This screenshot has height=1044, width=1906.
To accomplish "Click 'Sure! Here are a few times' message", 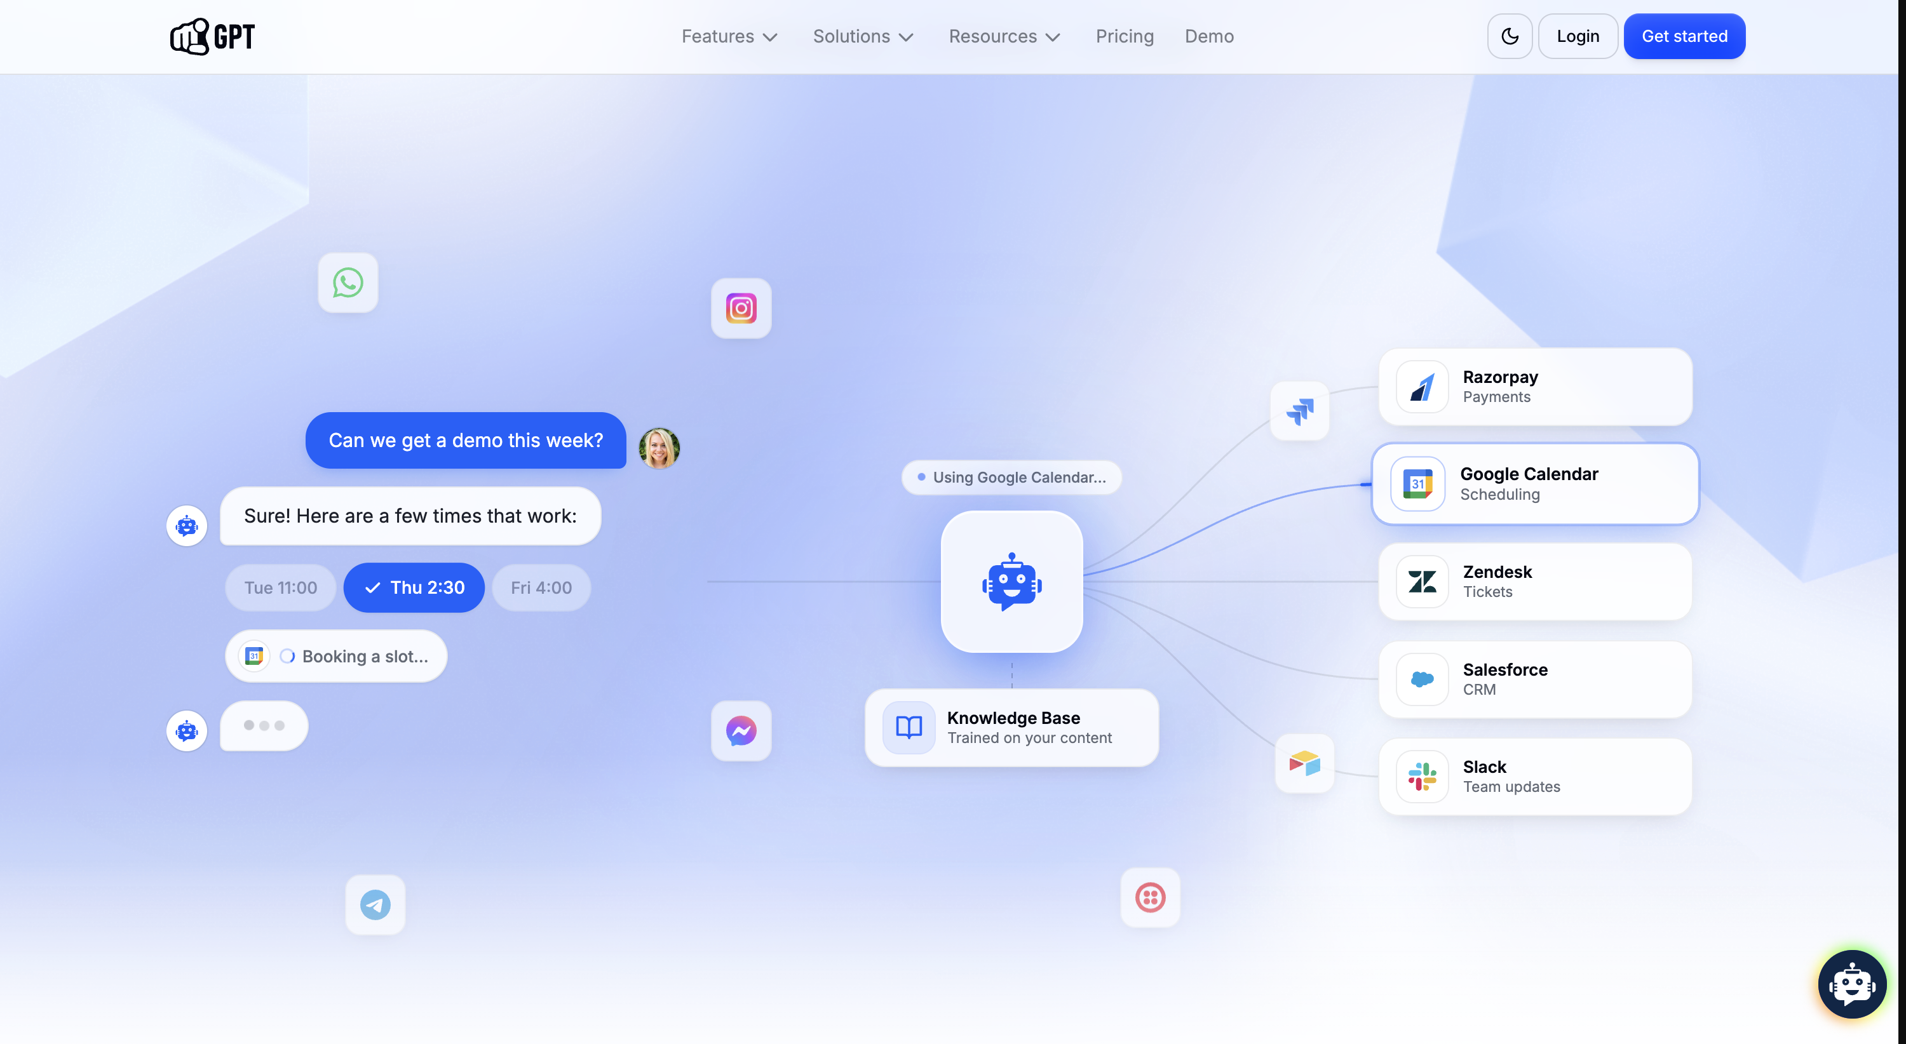I will click(x=410, y=516).
